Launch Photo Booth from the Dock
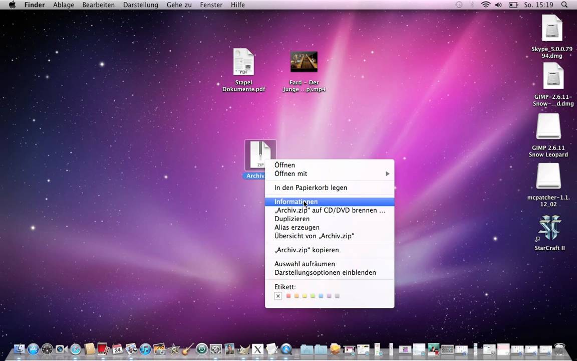The image size is (577, 361). [103, 348]
